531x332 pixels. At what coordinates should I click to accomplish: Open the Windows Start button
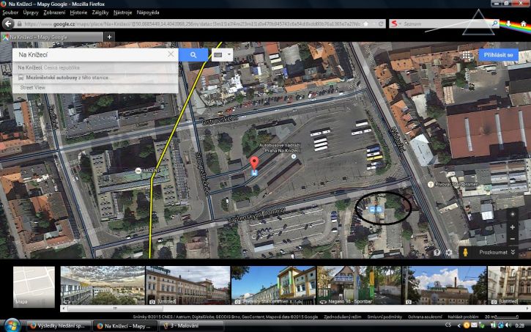pos(12,325)
